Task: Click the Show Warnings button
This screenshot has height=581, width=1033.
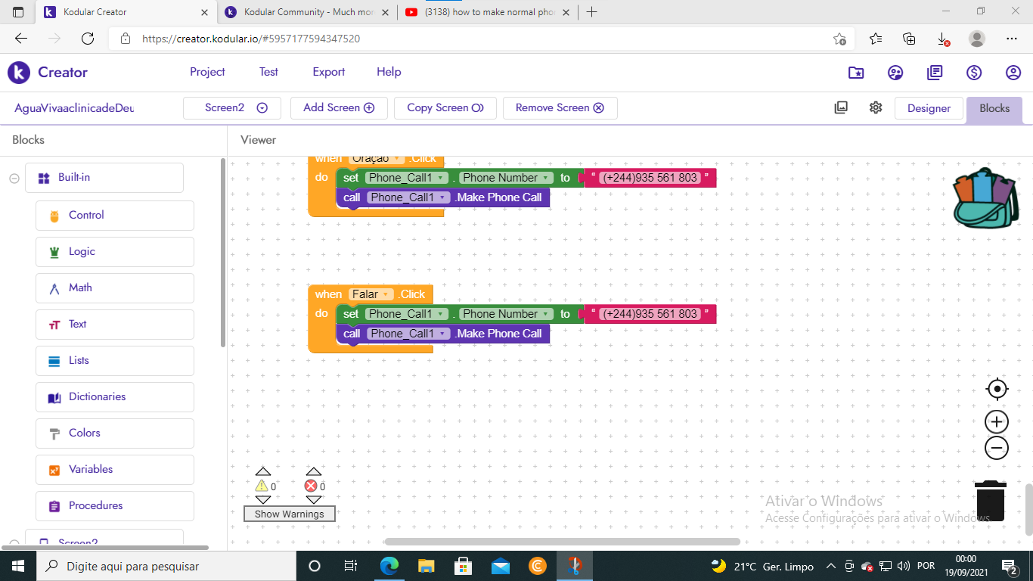Action: coord(289,514)
